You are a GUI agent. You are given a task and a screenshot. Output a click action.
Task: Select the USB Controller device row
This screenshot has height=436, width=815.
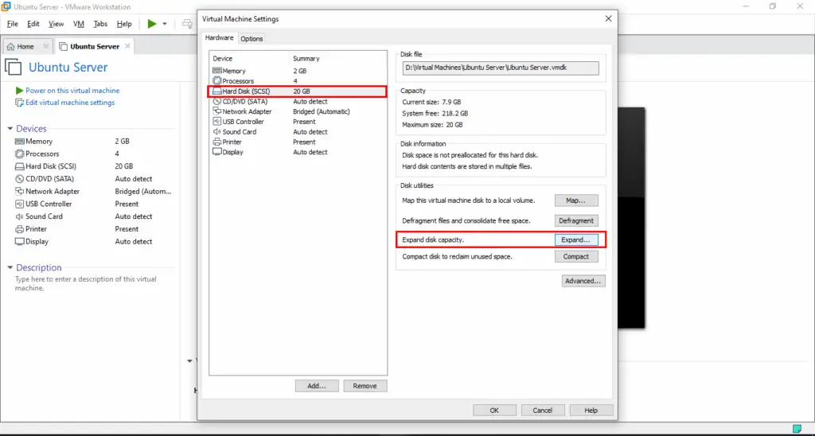[x=298, y=122]
